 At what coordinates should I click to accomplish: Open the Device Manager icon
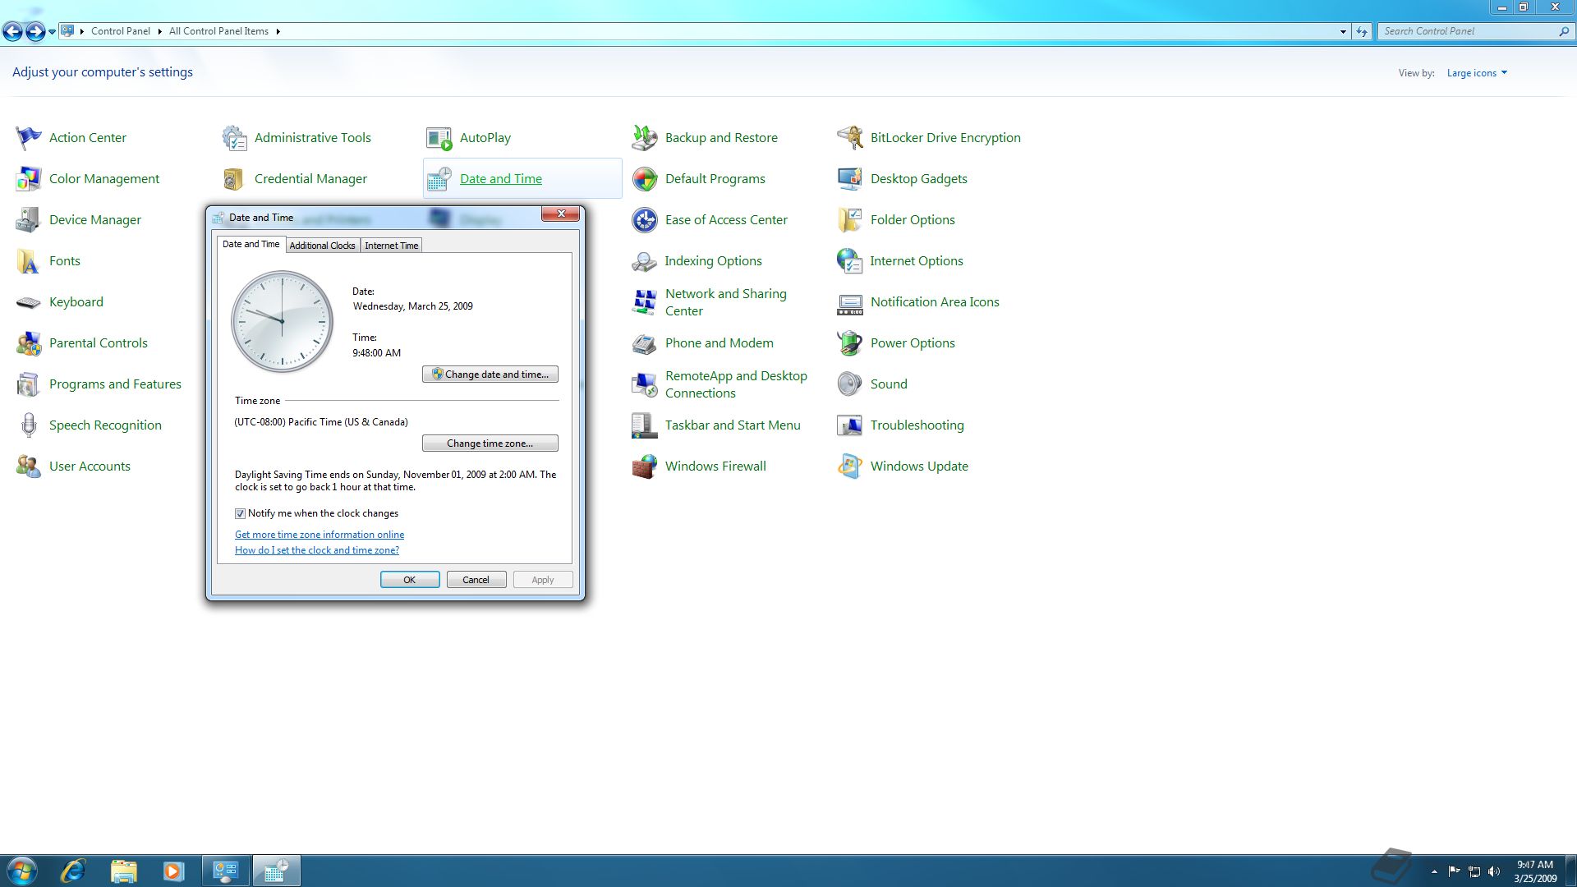(28, 220)
